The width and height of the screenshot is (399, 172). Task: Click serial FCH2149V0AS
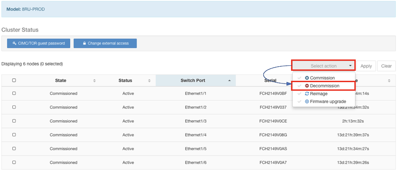click(273, 149)
